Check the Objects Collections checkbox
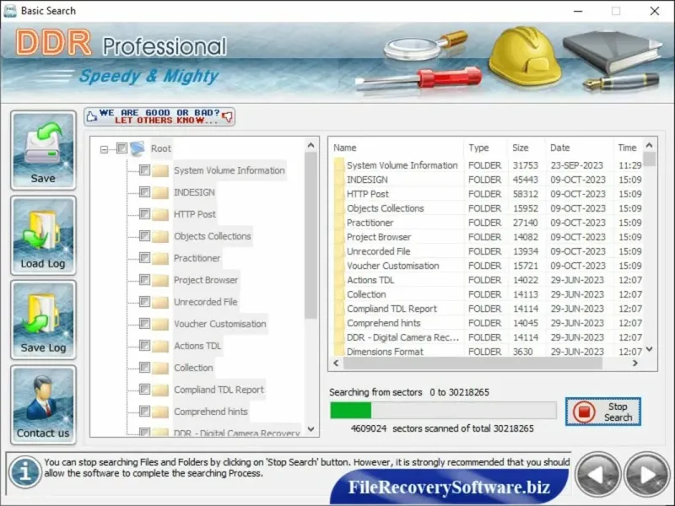The height and width of the screenshot is (506, 675). pos(144,236)
